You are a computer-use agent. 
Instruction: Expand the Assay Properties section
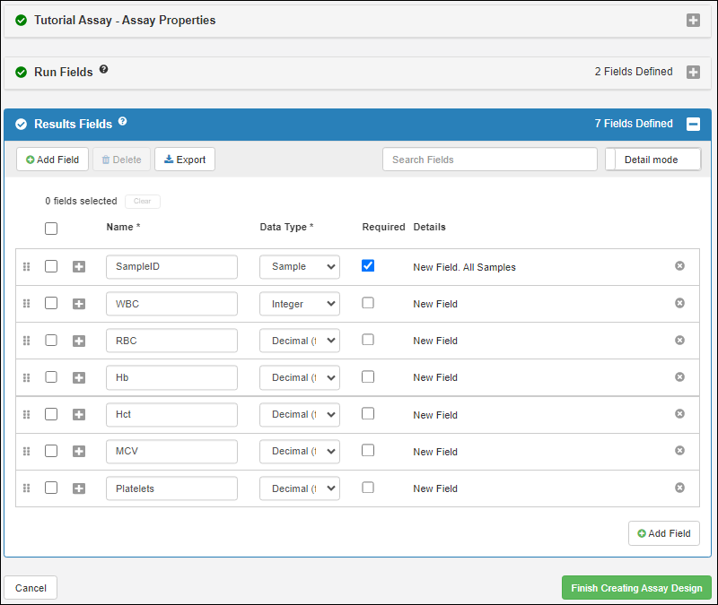[x=693, y=20]
